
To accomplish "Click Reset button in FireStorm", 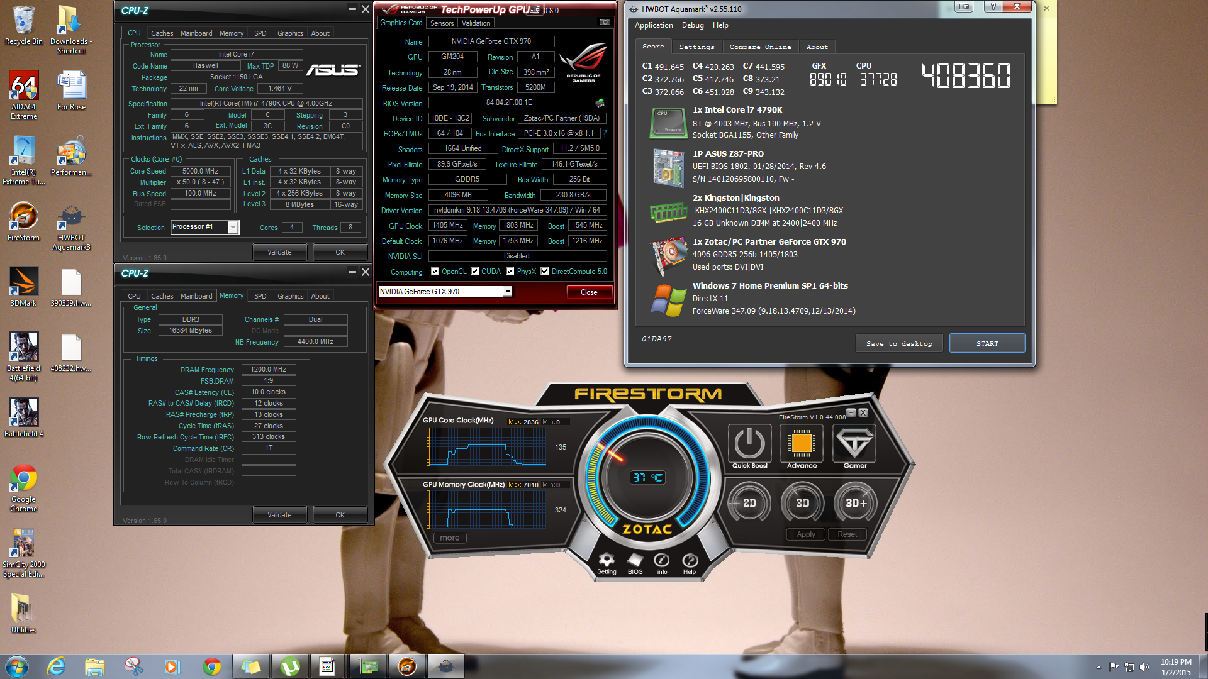I will click(847, 534).
